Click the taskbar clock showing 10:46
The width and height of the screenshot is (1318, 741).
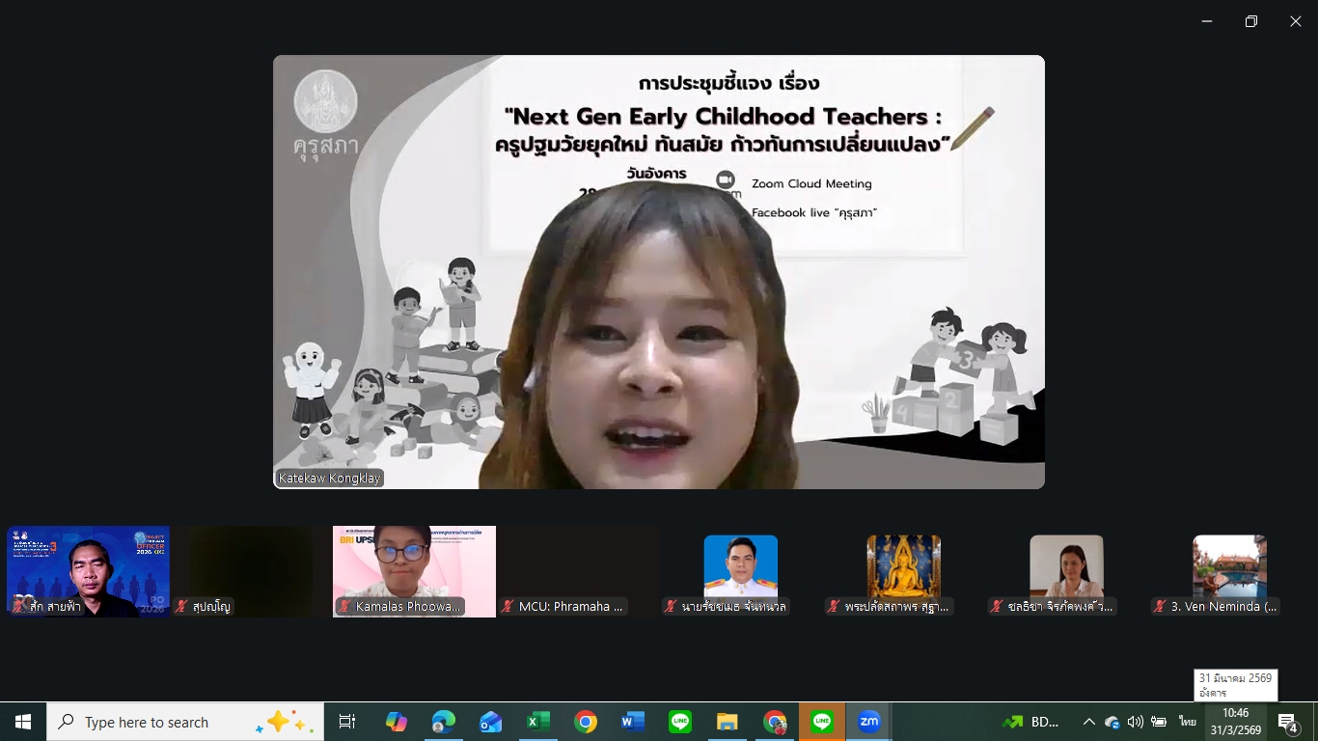1236,722
